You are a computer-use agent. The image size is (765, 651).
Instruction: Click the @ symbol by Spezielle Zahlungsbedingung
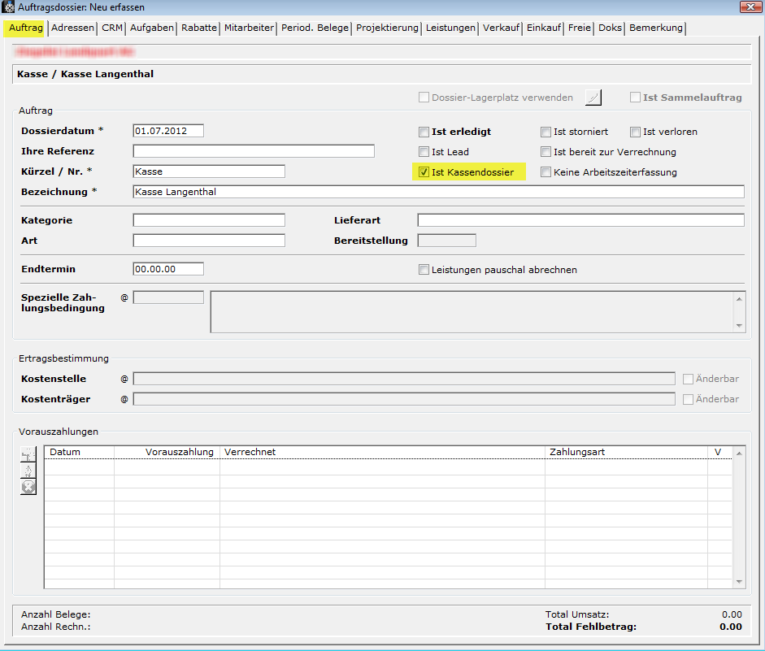point(124,297)
